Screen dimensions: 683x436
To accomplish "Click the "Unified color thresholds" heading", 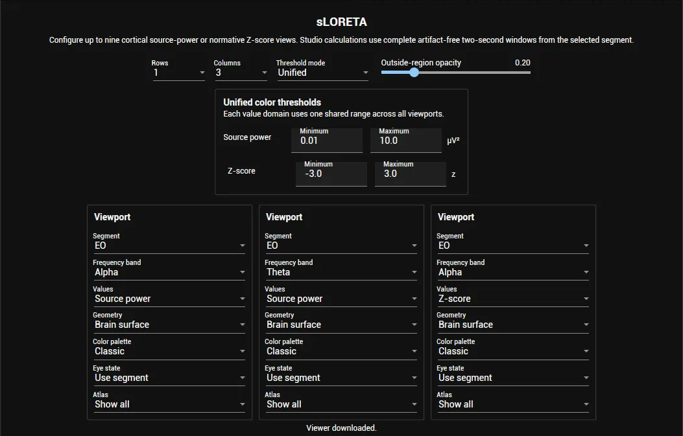I will coord(272,102).
